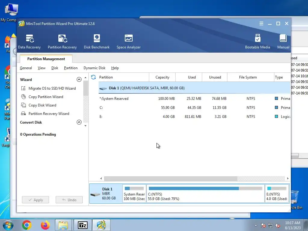The height and width of the screenshot is (231, 308).
Task: Click the network icon in system tray
Action: (x=270, y=225)
